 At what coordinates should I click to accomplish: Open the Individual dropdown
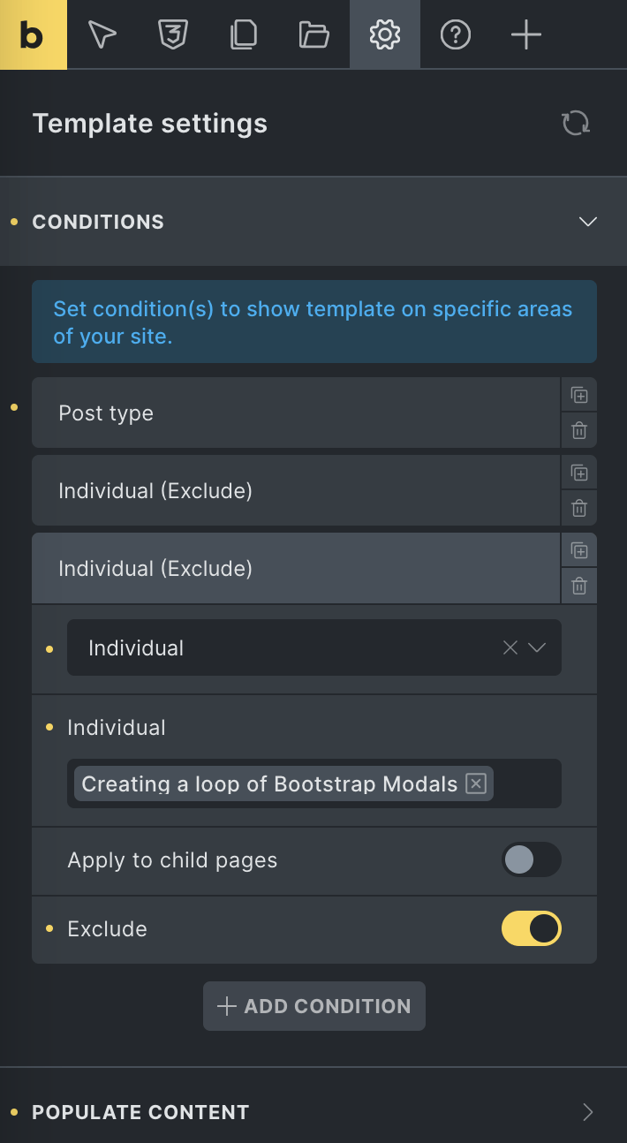click(538, 647)
